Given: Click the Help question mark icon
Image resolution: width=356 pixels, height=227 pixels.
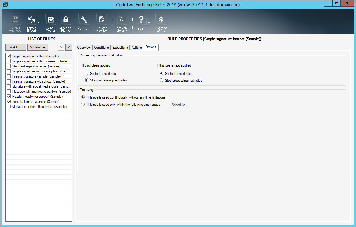Looking at the screenshot, I should point(141,23).
